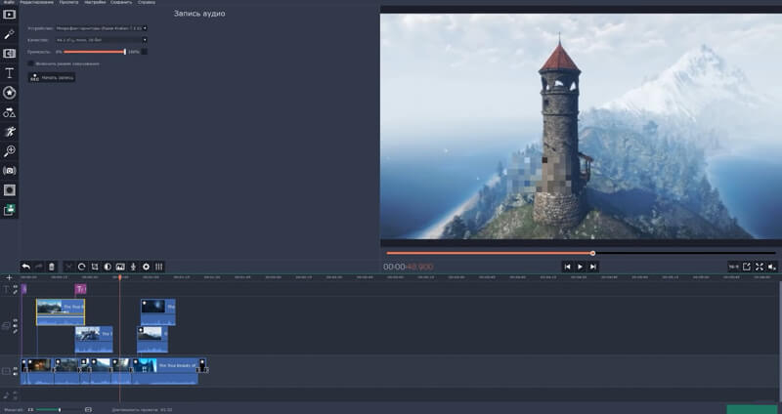
Task: Open the Callouts shapes tab
Action: [9, 112]
